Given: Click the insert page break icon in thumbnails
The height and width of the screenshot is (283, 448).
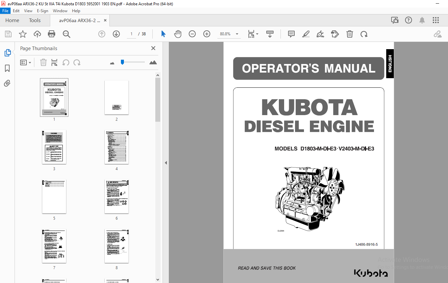Looking at the screenshot, I should (55, 62).
